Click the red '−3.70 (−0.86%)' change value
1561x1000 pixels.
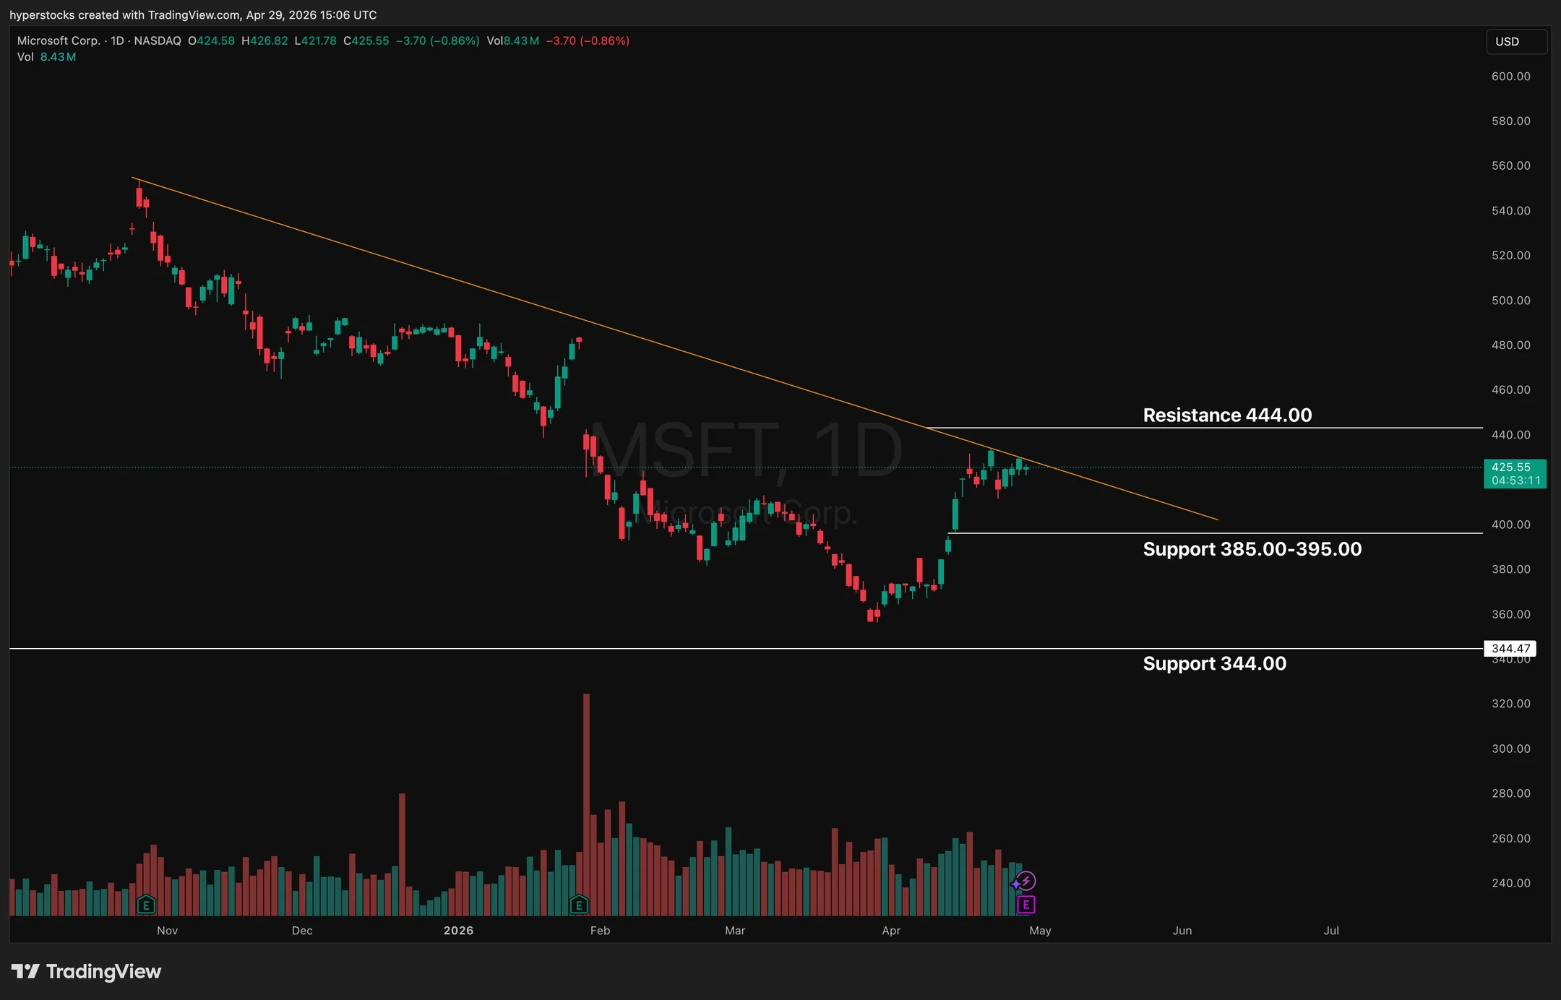coord(588,40)
